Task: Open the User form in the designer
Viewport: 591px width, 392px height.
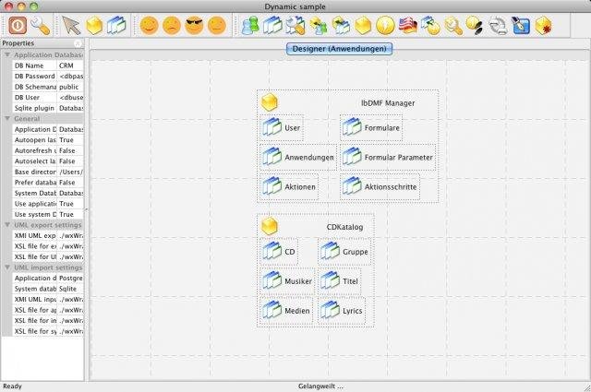Action: tap(281, 127)
